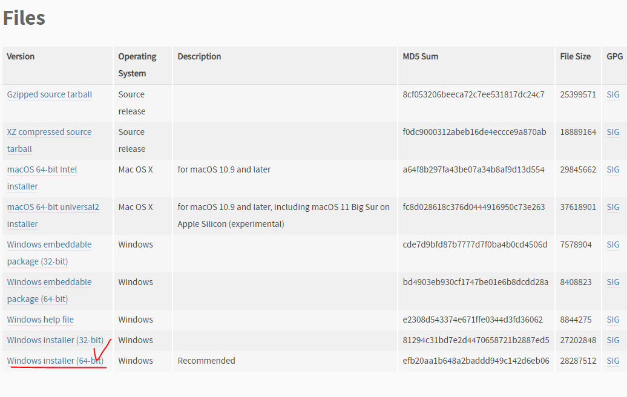Screen dimensions: 627x397
Task: Click Source release cell in Gzipped row
Action: (x=132, y=103)
